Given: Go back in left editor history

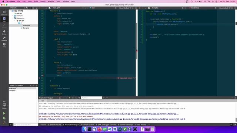Looking at the screenshot, I should [40, 8].
